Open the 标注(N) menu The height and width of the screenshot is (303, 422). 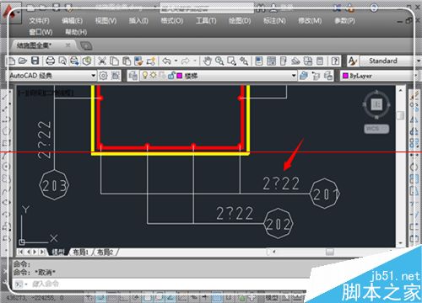(x=274, y=21)
